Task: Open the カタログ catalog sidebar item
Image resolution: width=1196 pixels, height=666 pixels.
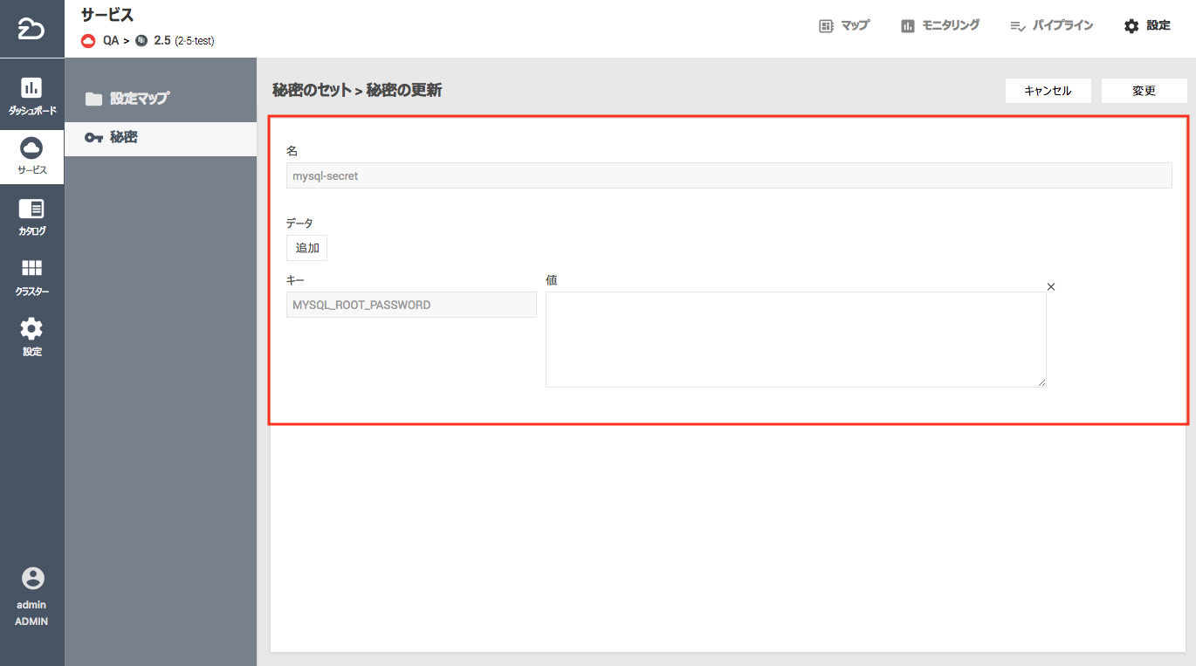Action: point(32,217)
